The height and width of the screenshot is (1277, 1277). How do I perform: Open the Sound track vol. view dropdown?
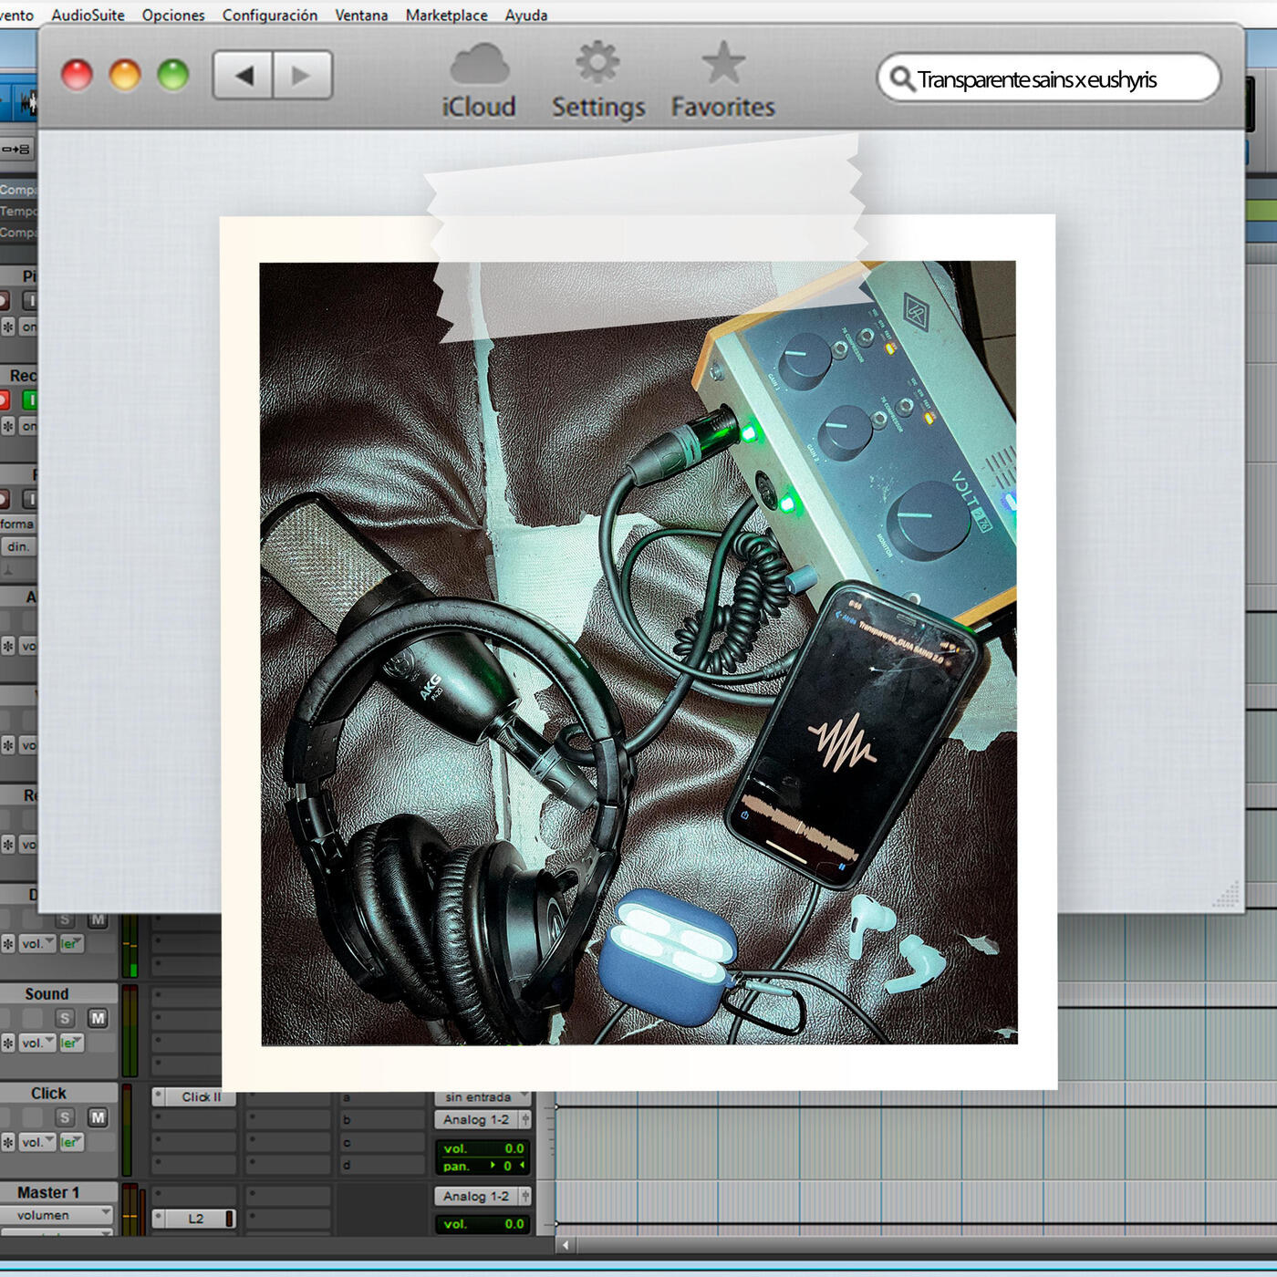click(37, 1043)
